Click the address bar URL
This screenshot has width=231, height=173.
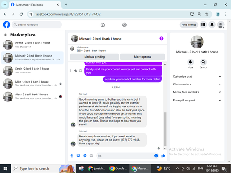pos(68,14)
